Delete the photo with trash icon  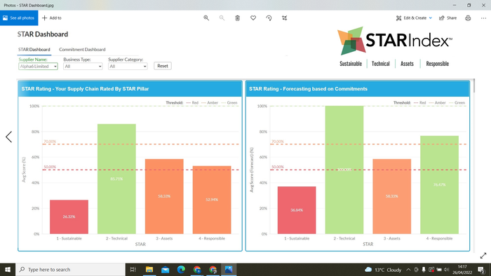(237, 18)
